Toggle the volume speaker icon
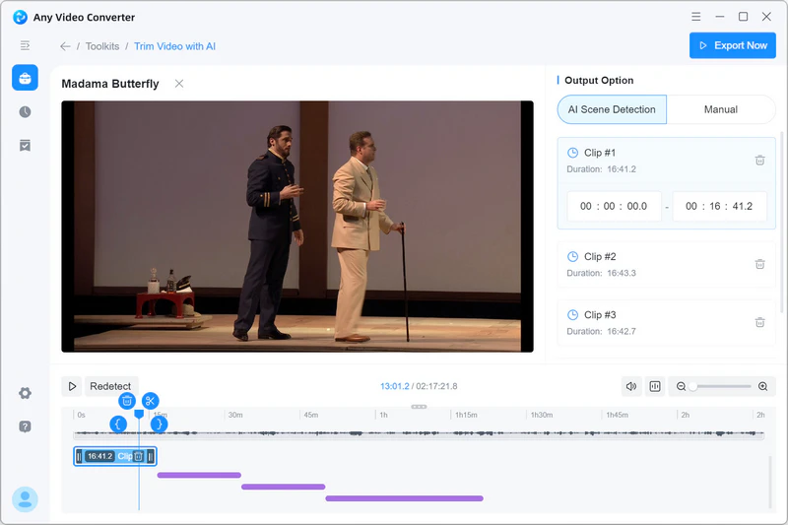The height and width of the screenshot is (525, 788). coord(631,386)
